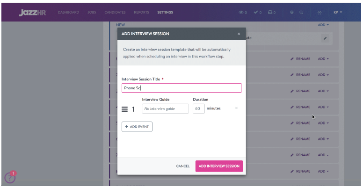Expand the KP user menu
Image resolution: width=363 pixels, height=188 pixels.
338,12
